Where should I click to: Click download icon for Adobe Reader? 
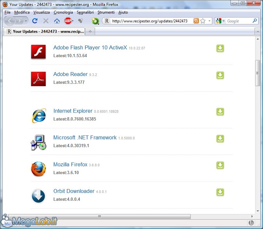pos(220,75)
